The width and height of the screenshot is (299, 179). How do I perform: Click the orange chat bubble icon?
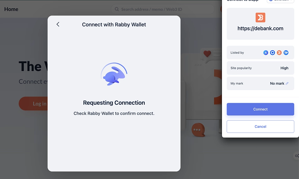(x=198, y=130)
